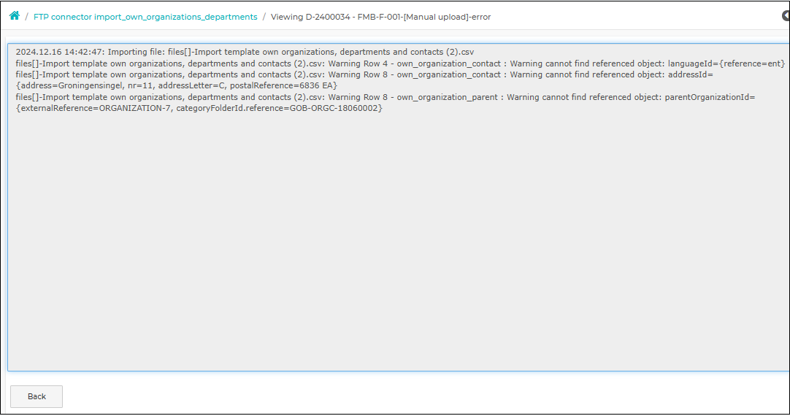Click the Row 4 languageId warning line
The width and height of the screenshot is (790, 416).
(x=401, y=63)
